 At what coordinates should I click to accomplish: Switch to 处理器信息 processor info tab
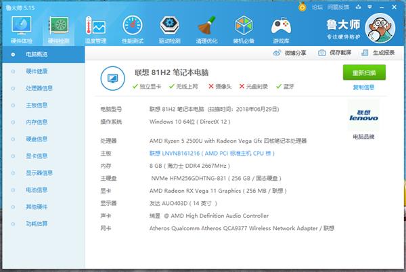[39, 88]
